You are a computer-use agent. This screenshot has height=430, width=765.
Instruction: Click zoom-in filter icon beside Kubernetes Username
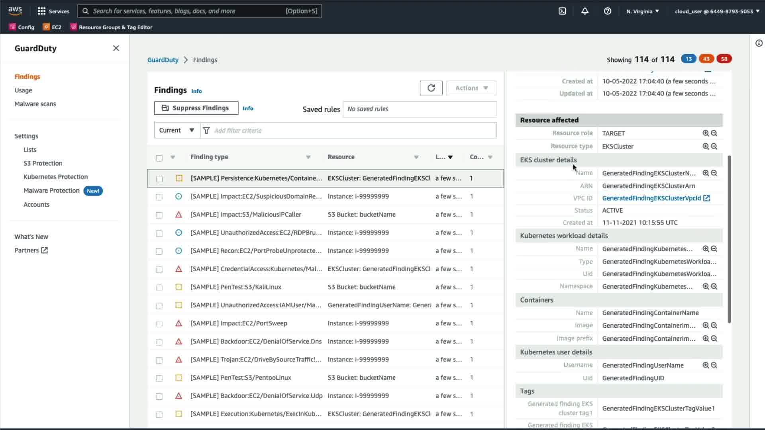coord(706,365)
